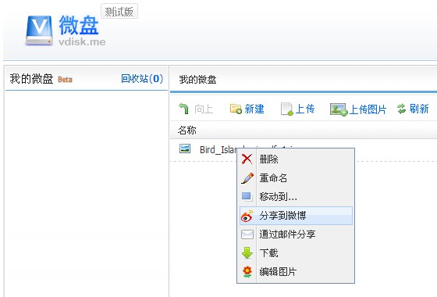Click the blue Move To icon
This screenshot has width=437, height=297.
(x=247, y=196)
